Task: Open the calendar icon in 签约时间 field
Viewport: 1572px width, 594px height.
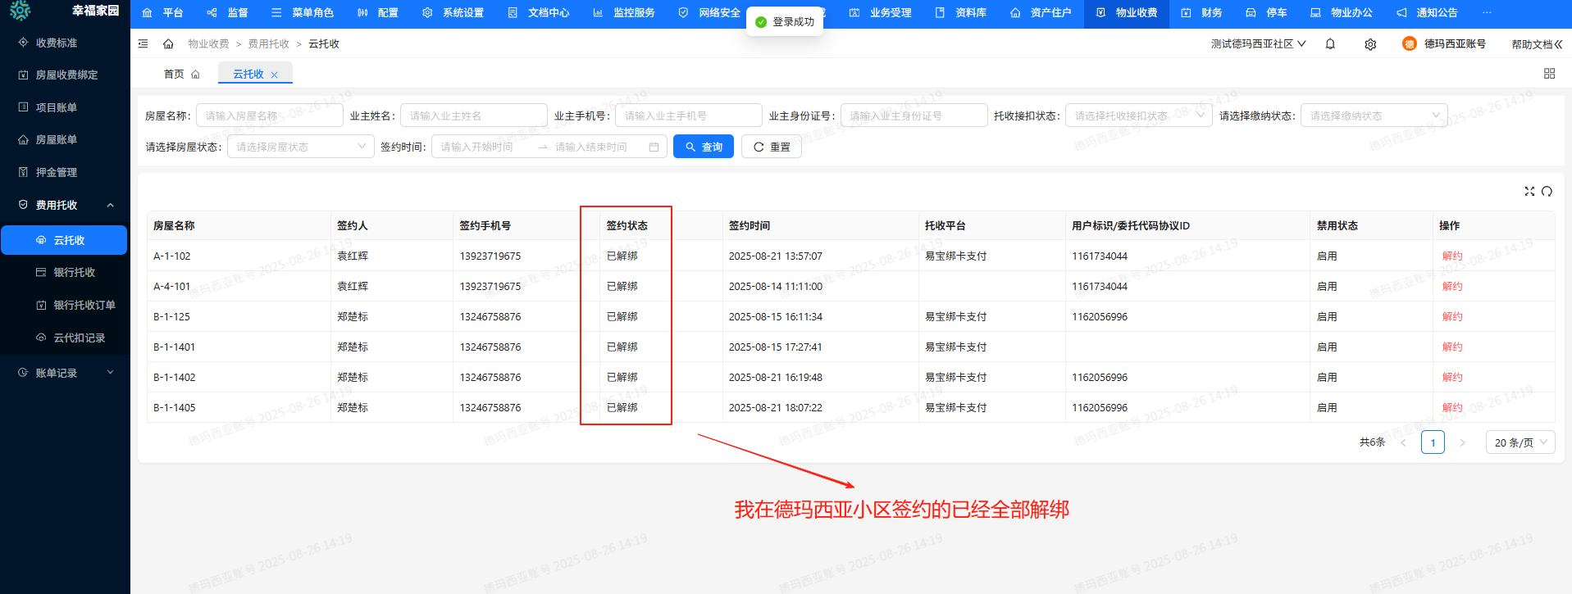Action: (x=654, y=147)
